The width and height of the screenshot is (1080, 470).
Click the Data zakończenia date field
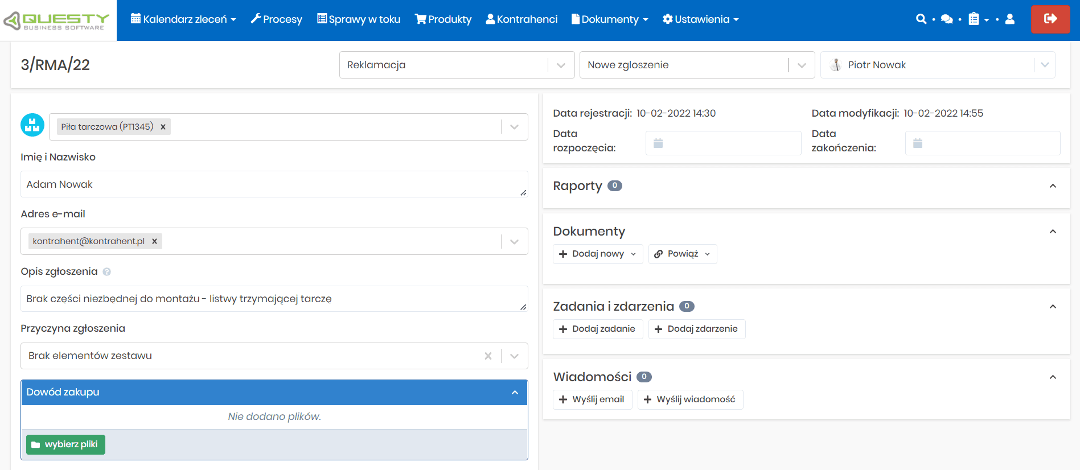pos(983,143)
